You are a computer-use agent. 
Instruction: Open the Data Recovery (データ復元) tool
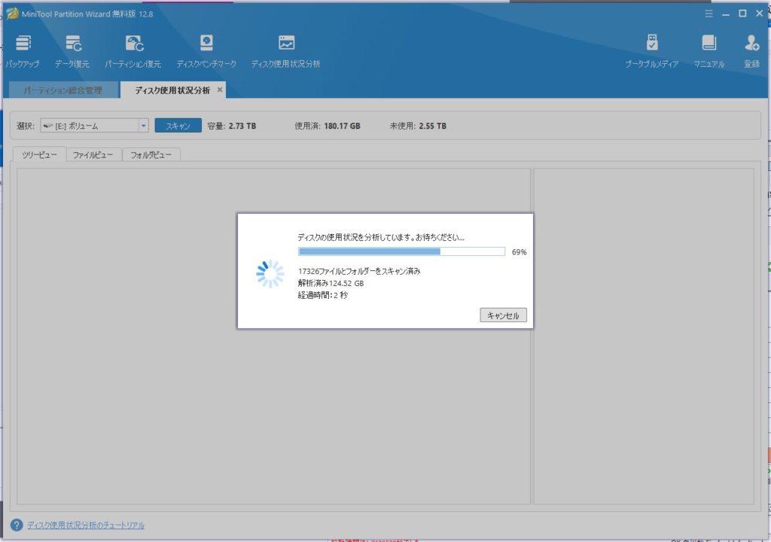click(x=72, y=43)
